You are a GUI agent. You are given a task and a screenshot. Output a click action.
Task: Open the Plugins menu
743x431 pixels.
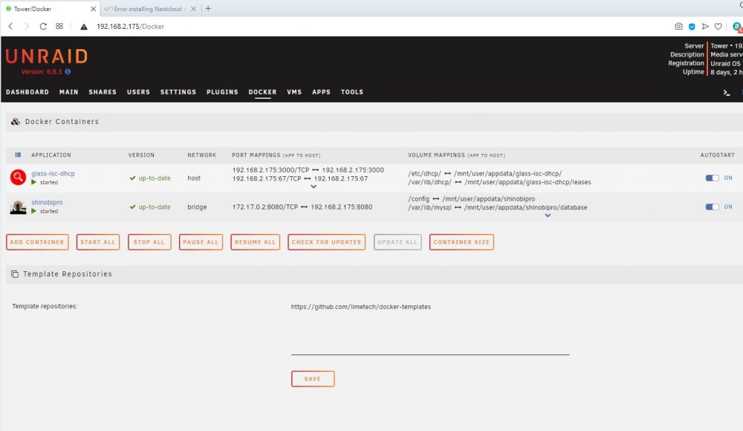(x=222, y=92)
